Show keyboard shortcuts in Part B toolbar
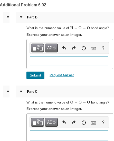The image size is (114, 141). tap(93, 49)
